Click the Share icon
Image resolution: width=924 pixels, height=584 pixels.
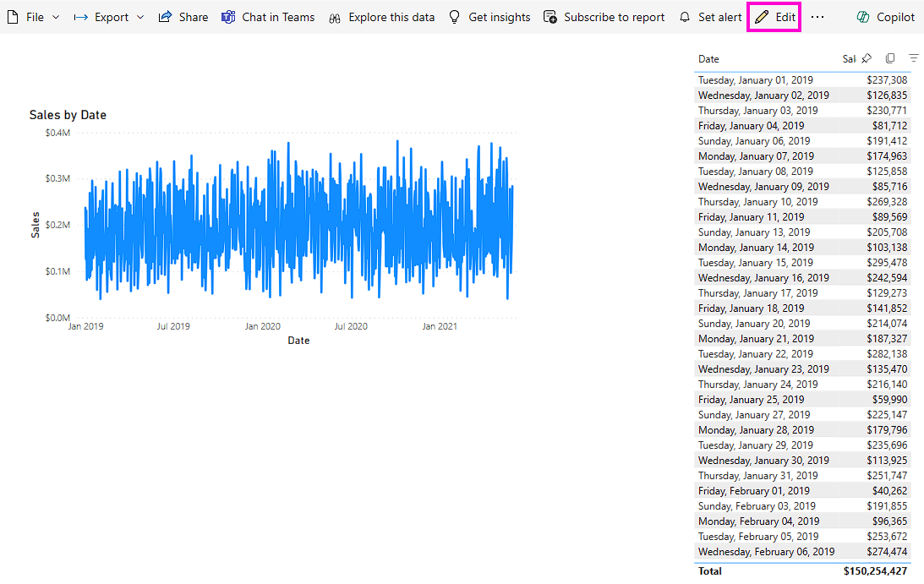183,16
